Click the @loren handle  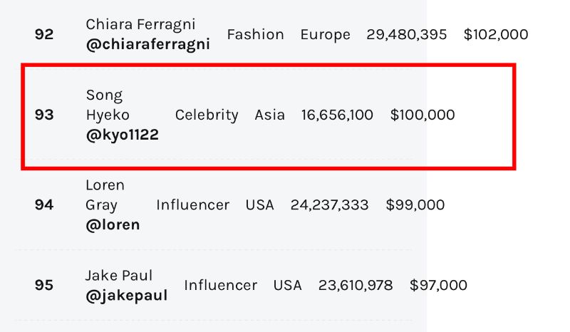pyautogui.click(x=113, y=225)
